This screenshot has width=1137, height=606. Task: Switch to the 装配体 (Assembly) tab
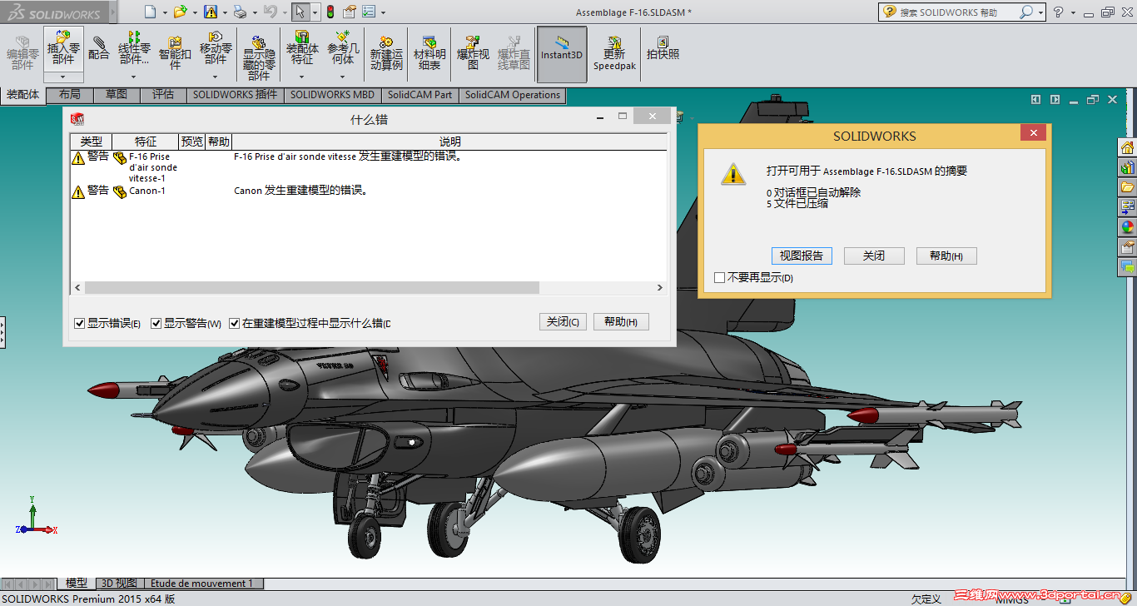[x=23, y=95]
